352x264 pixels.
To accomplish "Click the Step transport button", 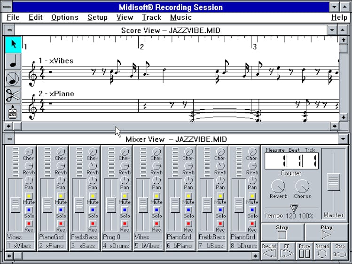I will (x=340, y=251).
